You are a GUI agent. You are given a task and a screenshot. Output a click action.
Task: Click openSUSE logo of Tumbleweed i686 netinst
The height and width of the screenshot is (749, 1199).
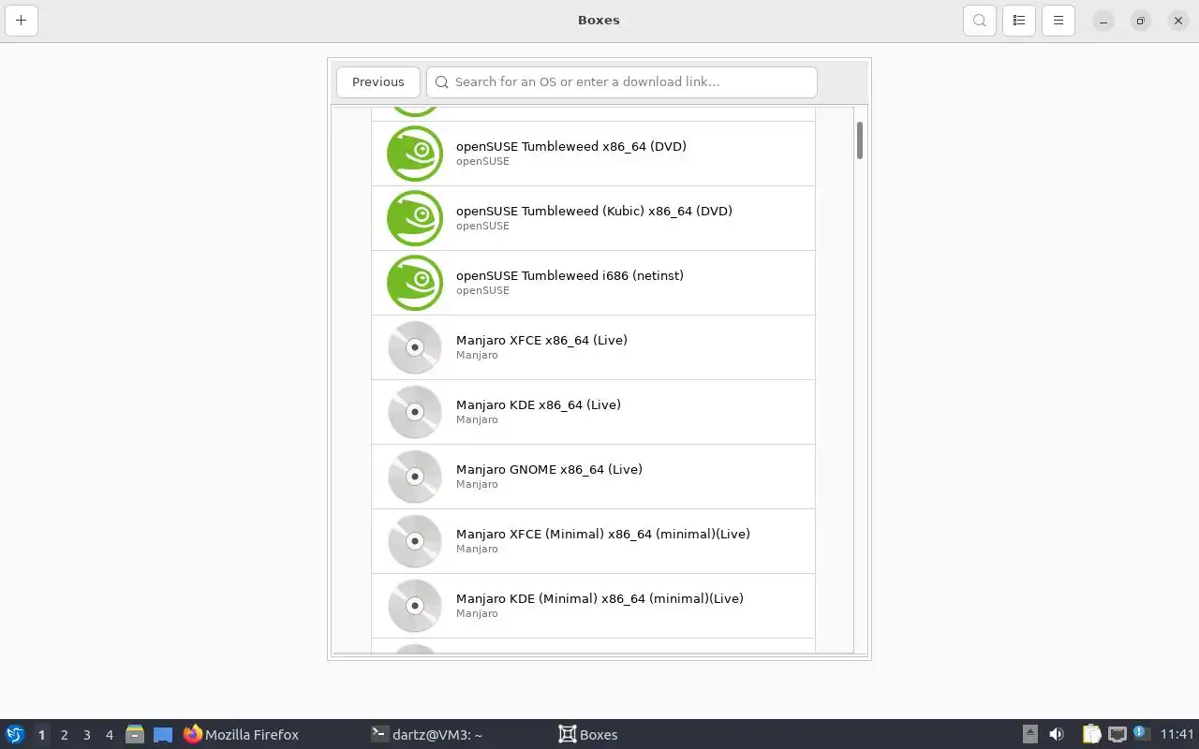tap(415, 283)
